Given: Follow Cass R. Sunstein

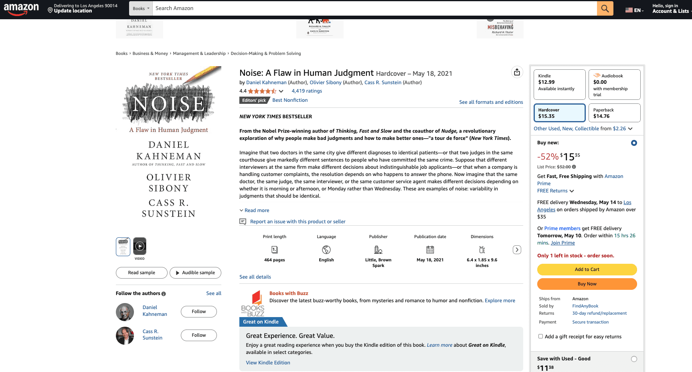Looking at the screenshot, I should pyautogui.click(x=199, y=335).
